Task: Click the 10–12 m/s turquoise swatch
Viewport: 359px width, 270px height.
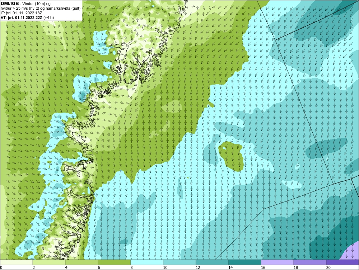Action: point(179,262)
